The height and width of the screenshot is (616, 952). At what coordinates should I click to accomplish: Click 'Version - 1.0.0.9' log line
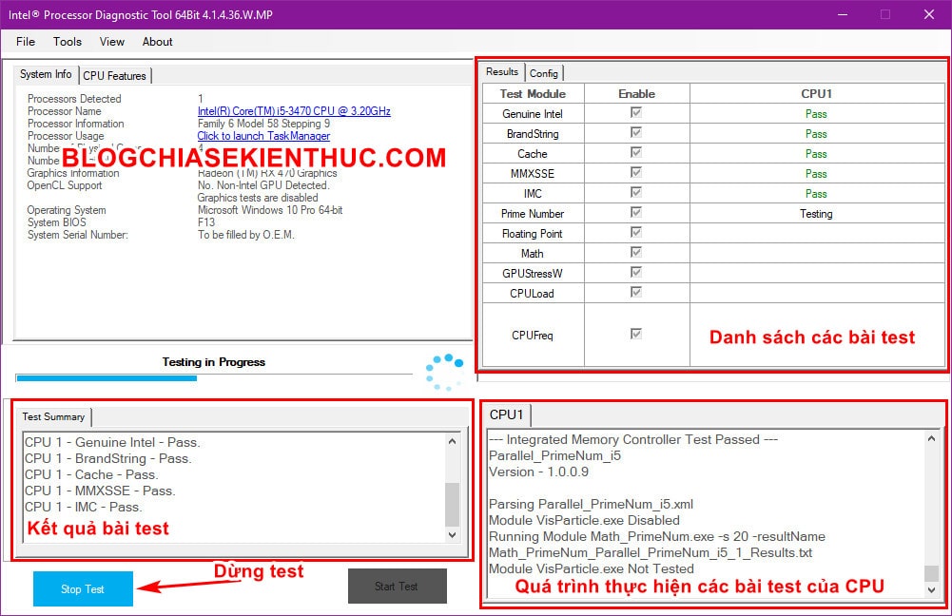point(538,472)
